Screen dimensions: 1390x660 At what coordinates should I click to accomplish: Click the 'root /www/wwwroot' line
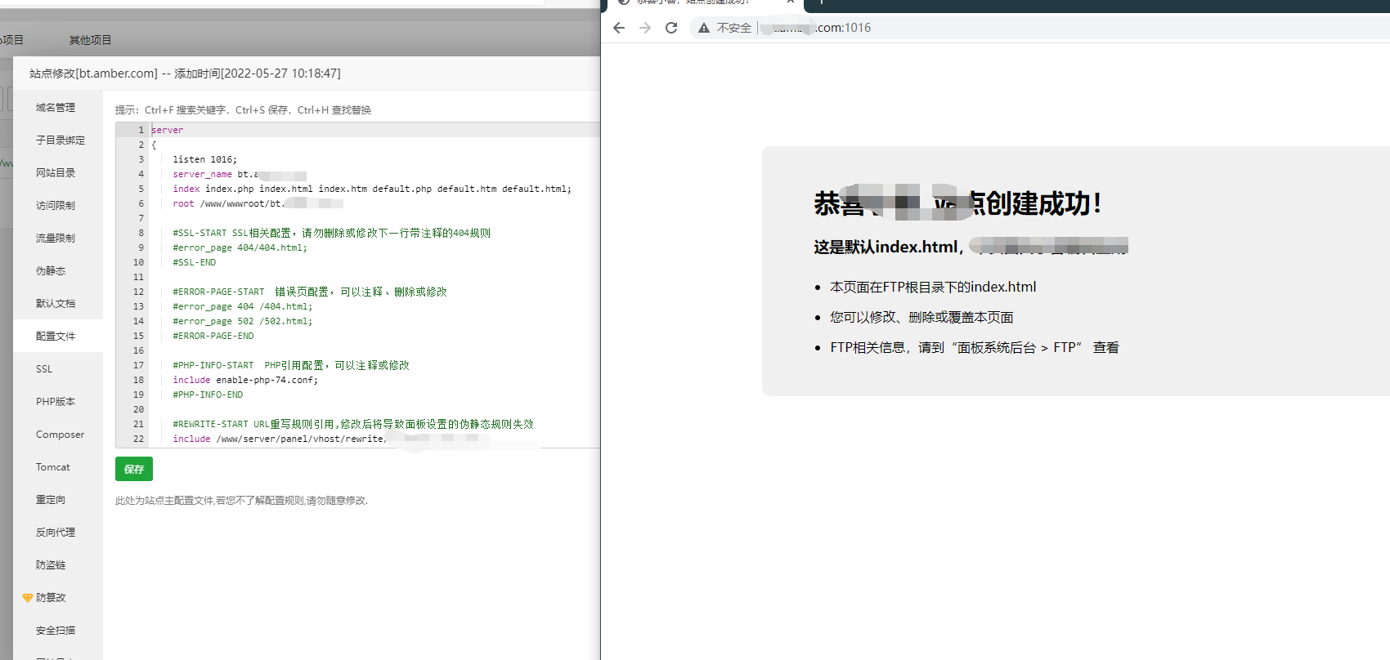point(258,203)
